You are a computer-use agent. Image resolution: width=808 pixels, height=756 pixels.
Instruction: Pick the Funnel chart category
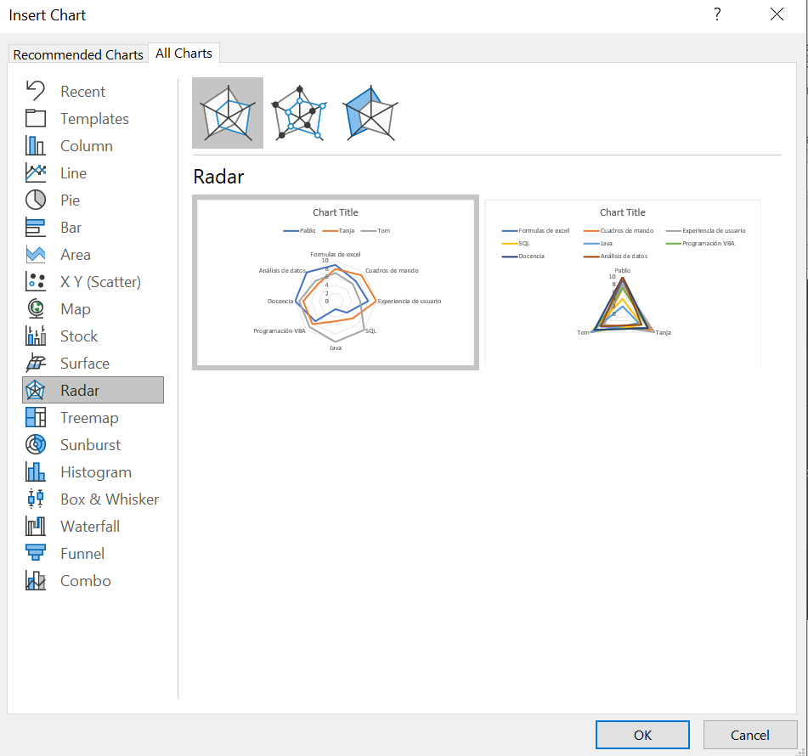93,554
